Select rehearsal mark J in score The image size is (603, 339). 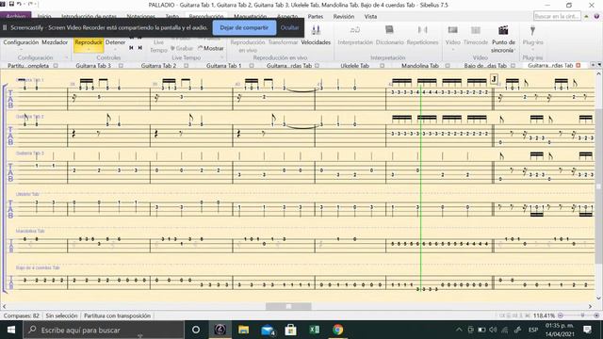494,79
